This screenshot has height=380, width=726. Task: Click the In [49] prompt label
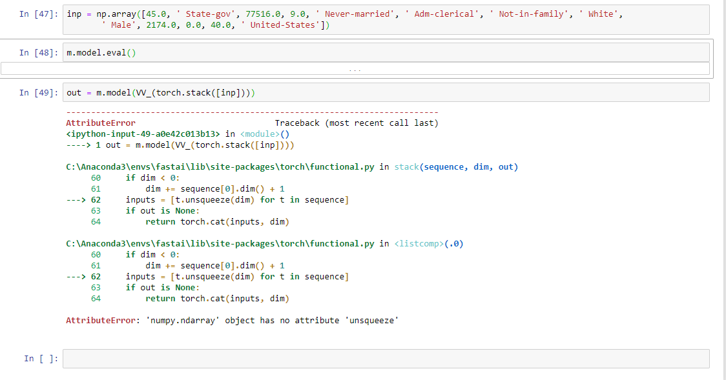click(37, 93)
